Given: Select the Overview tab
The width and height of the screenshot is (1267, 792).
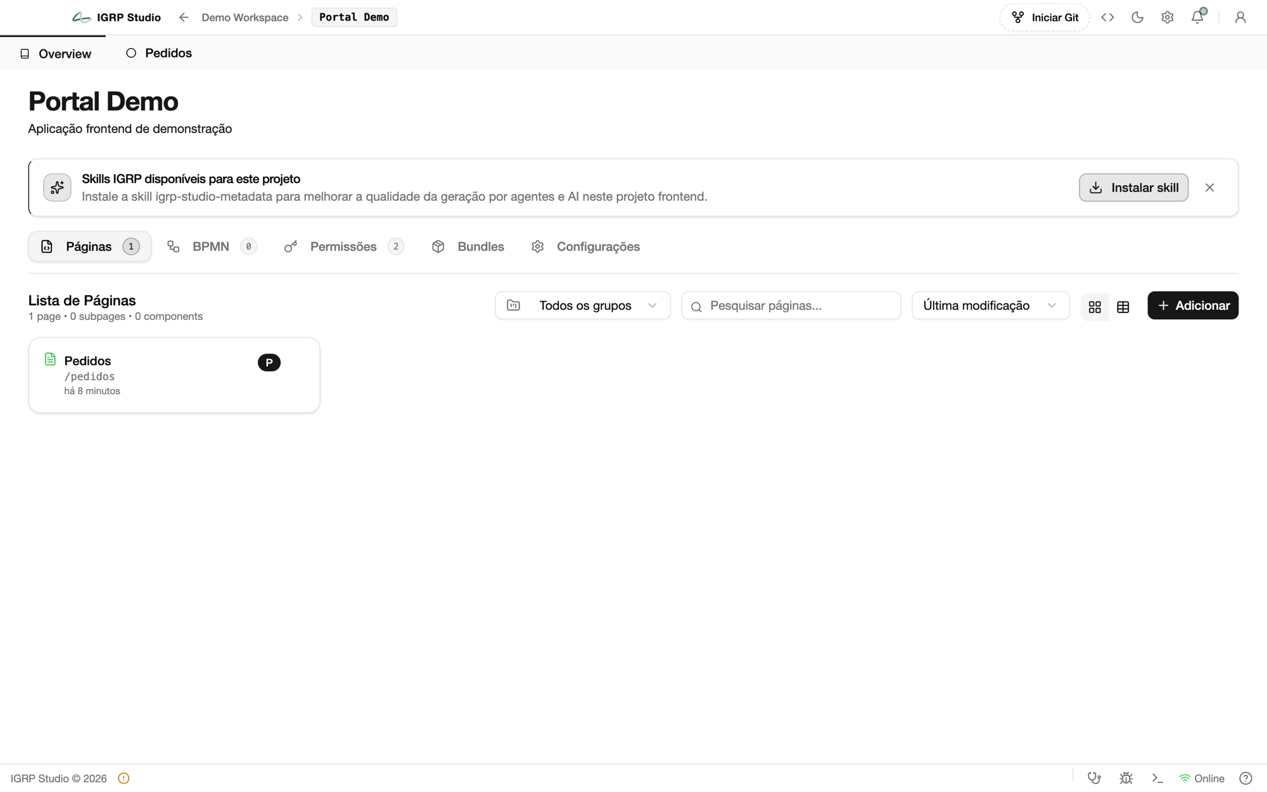Looking at the screenshot, I should pos(56,54).
